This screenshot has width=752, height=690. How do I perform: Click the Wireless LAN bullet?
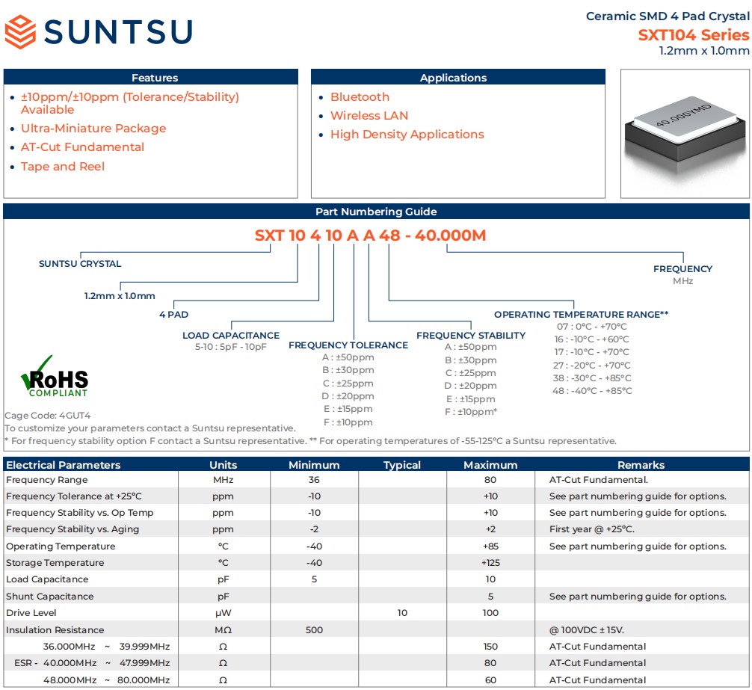point(369,116)
